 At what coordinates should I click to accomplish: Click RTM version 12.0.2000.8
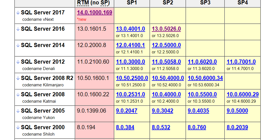click(91, 45)
